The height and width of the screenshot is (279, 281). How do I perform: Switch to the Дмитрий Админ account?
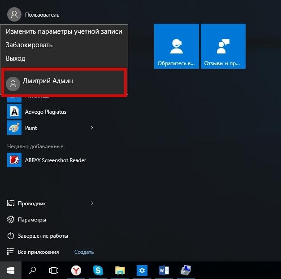[65, 82]
